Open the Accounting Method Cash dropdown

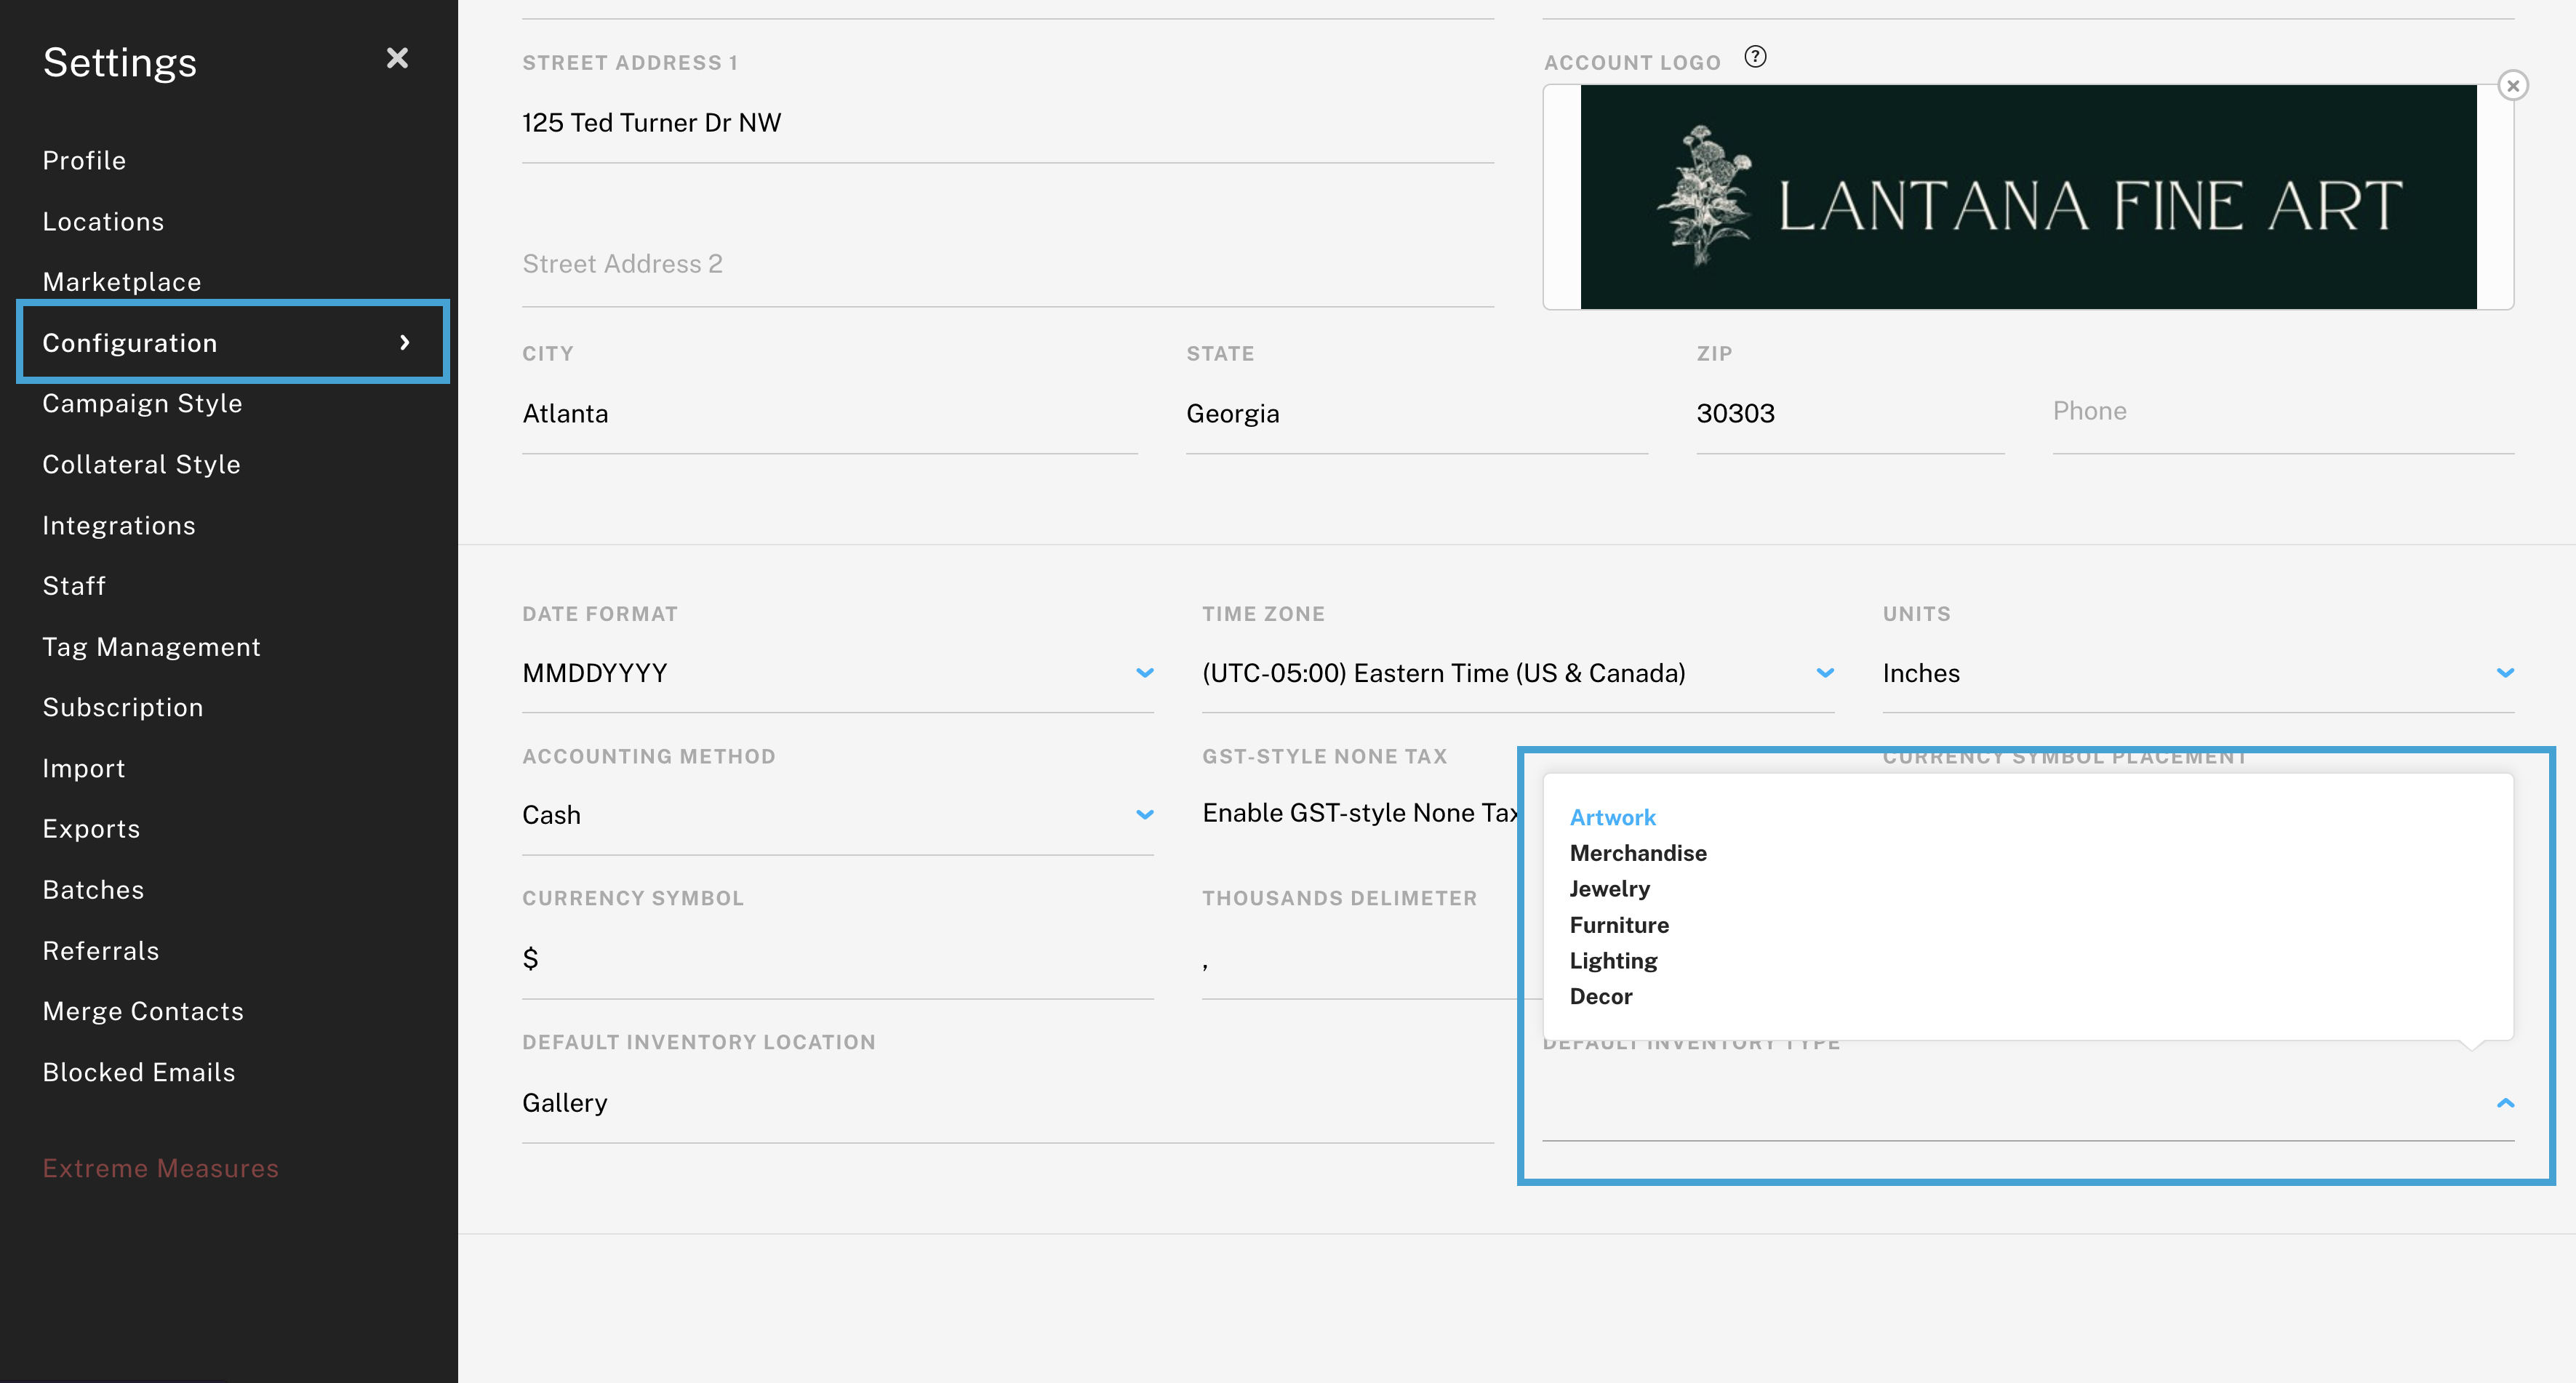coord(1145,815)
